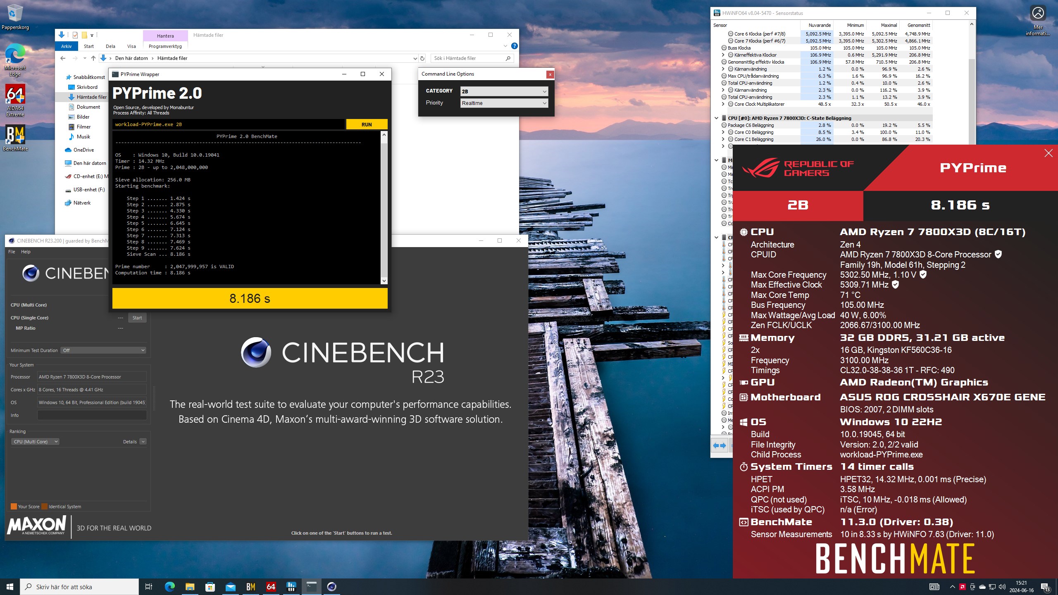The width and height of the screenshot is (1058, 595).
Task: Open address bar history dropdown in Explorer
Action: [415, 58]
